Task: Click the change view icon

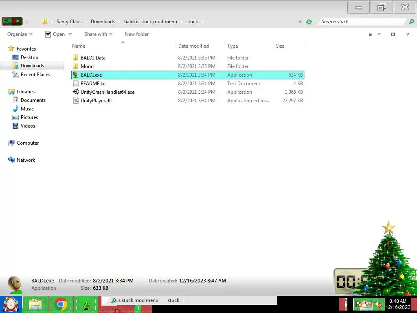Action: point(370,34)
